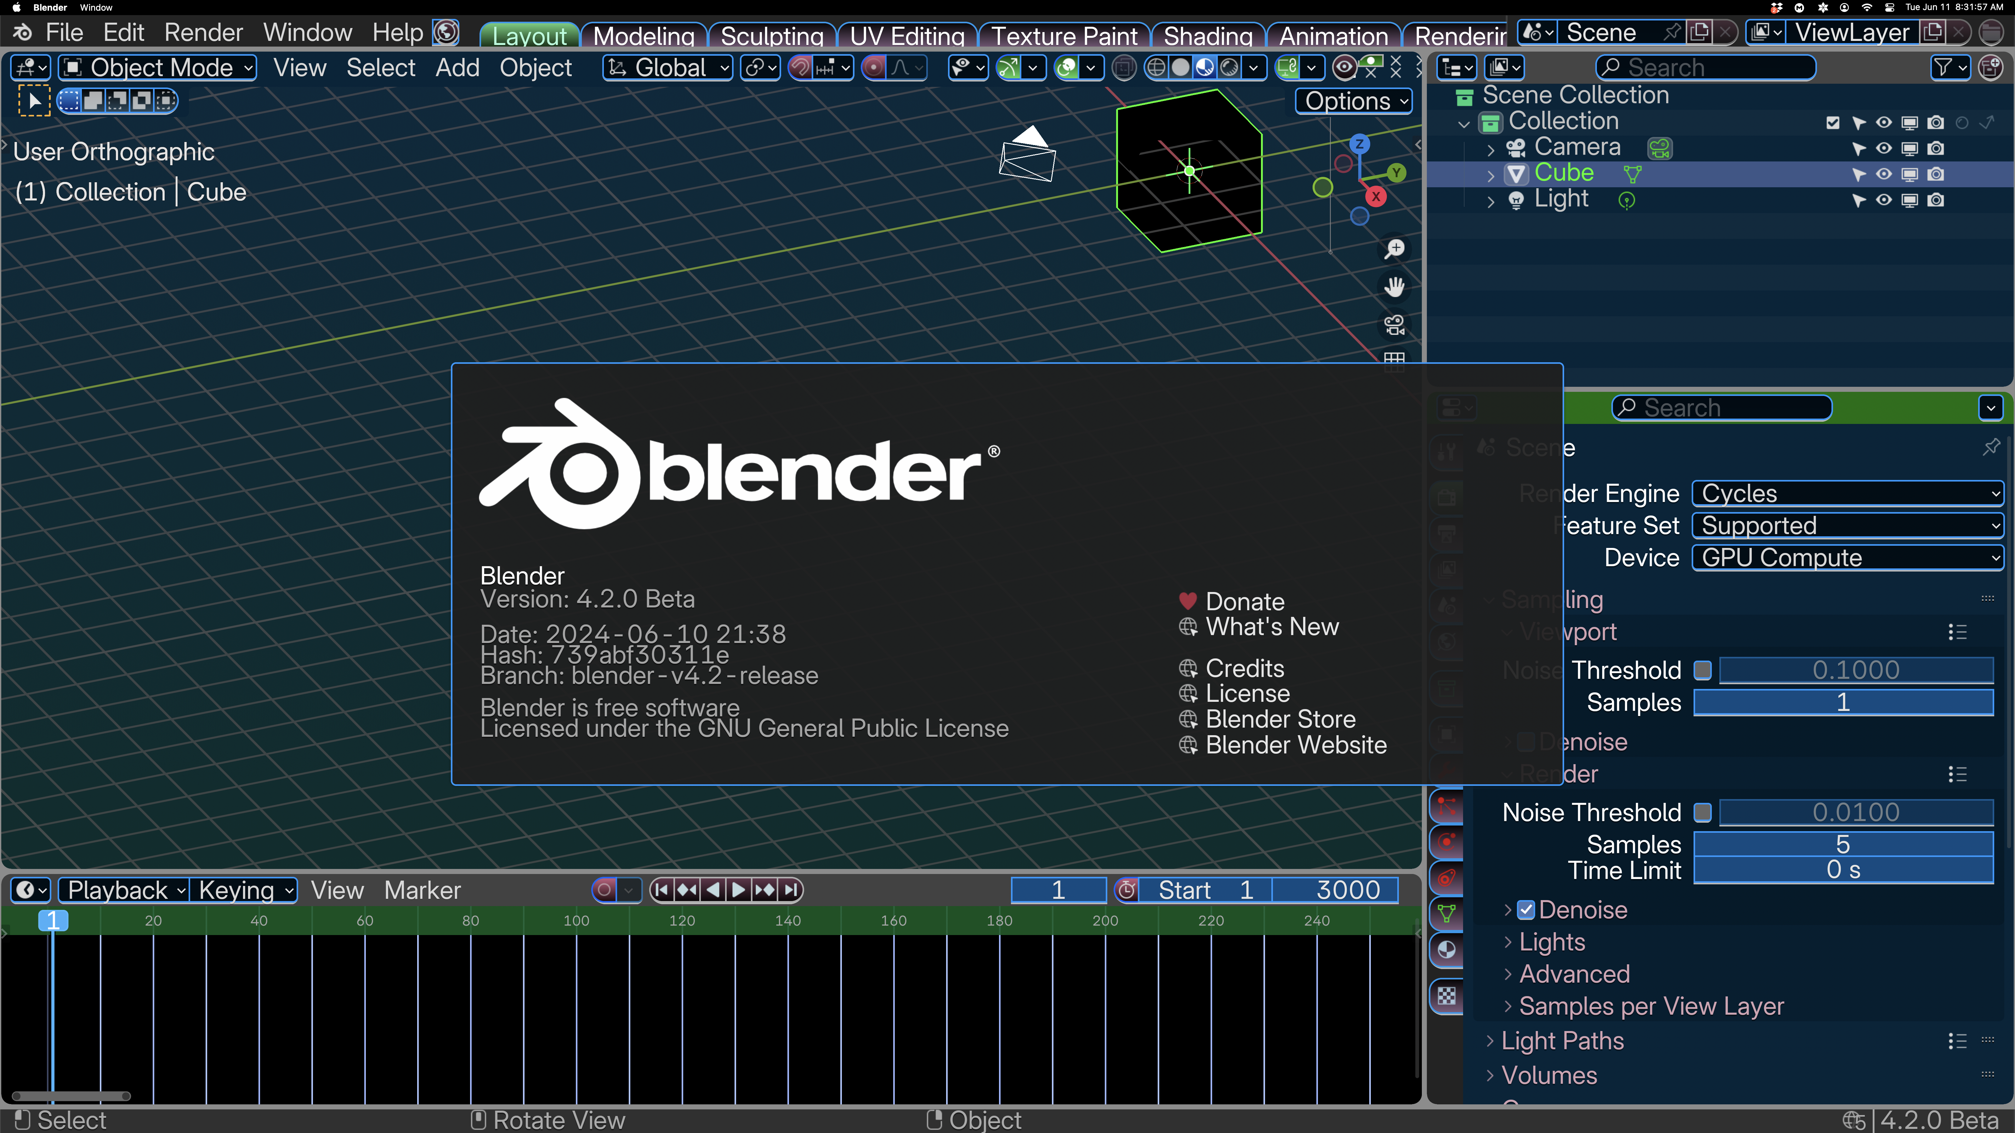Hide Camera in viewport eye icon
The width and height of the screenshot is (2015, 1133).
pyautogui.click(x=1884, y=148)
